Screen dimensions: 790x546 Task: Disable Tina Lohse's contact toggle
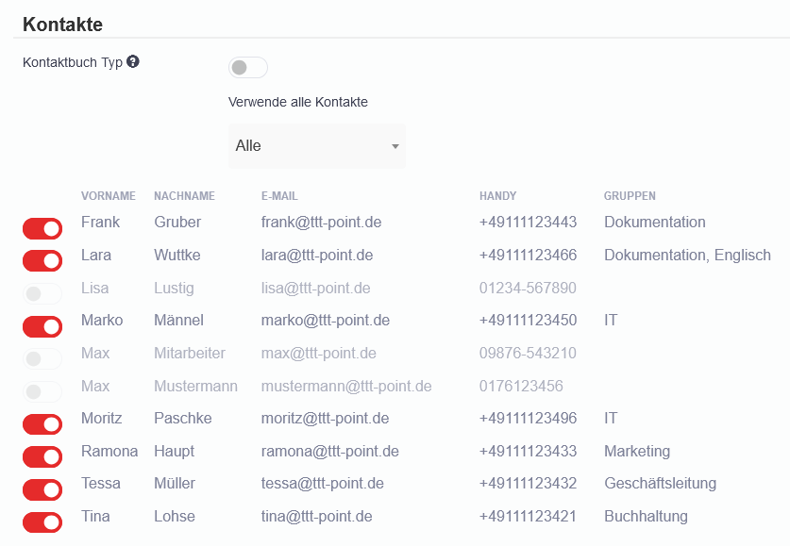point(42,522)
